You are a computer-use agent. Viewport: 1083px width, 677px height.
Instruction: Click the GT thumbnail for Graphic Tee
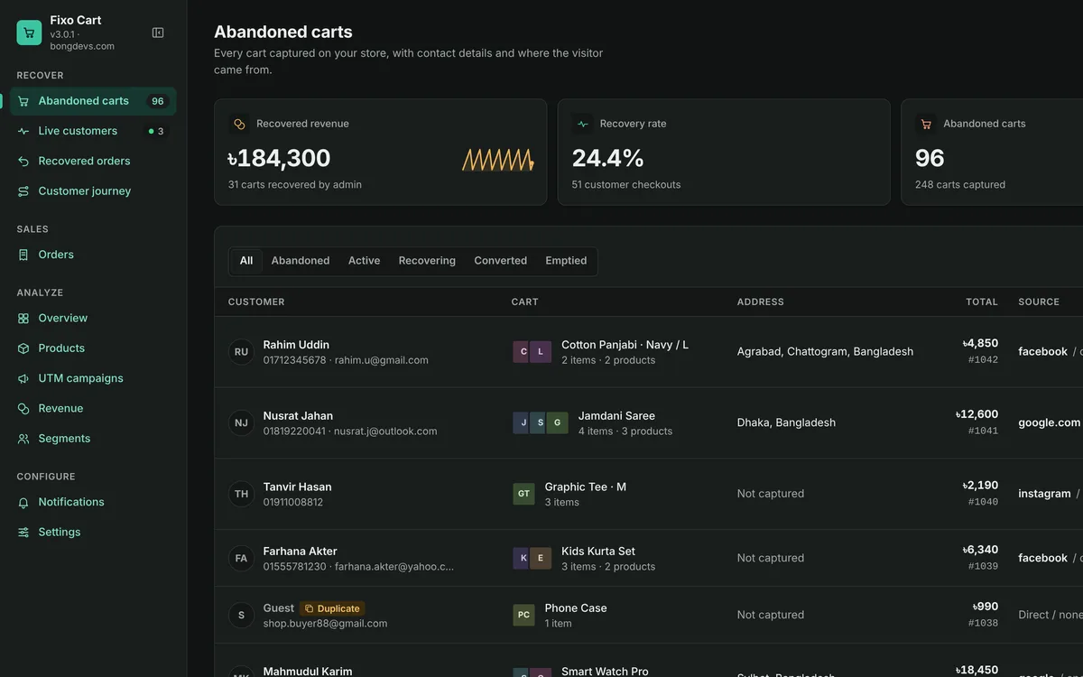coord(523,494)
